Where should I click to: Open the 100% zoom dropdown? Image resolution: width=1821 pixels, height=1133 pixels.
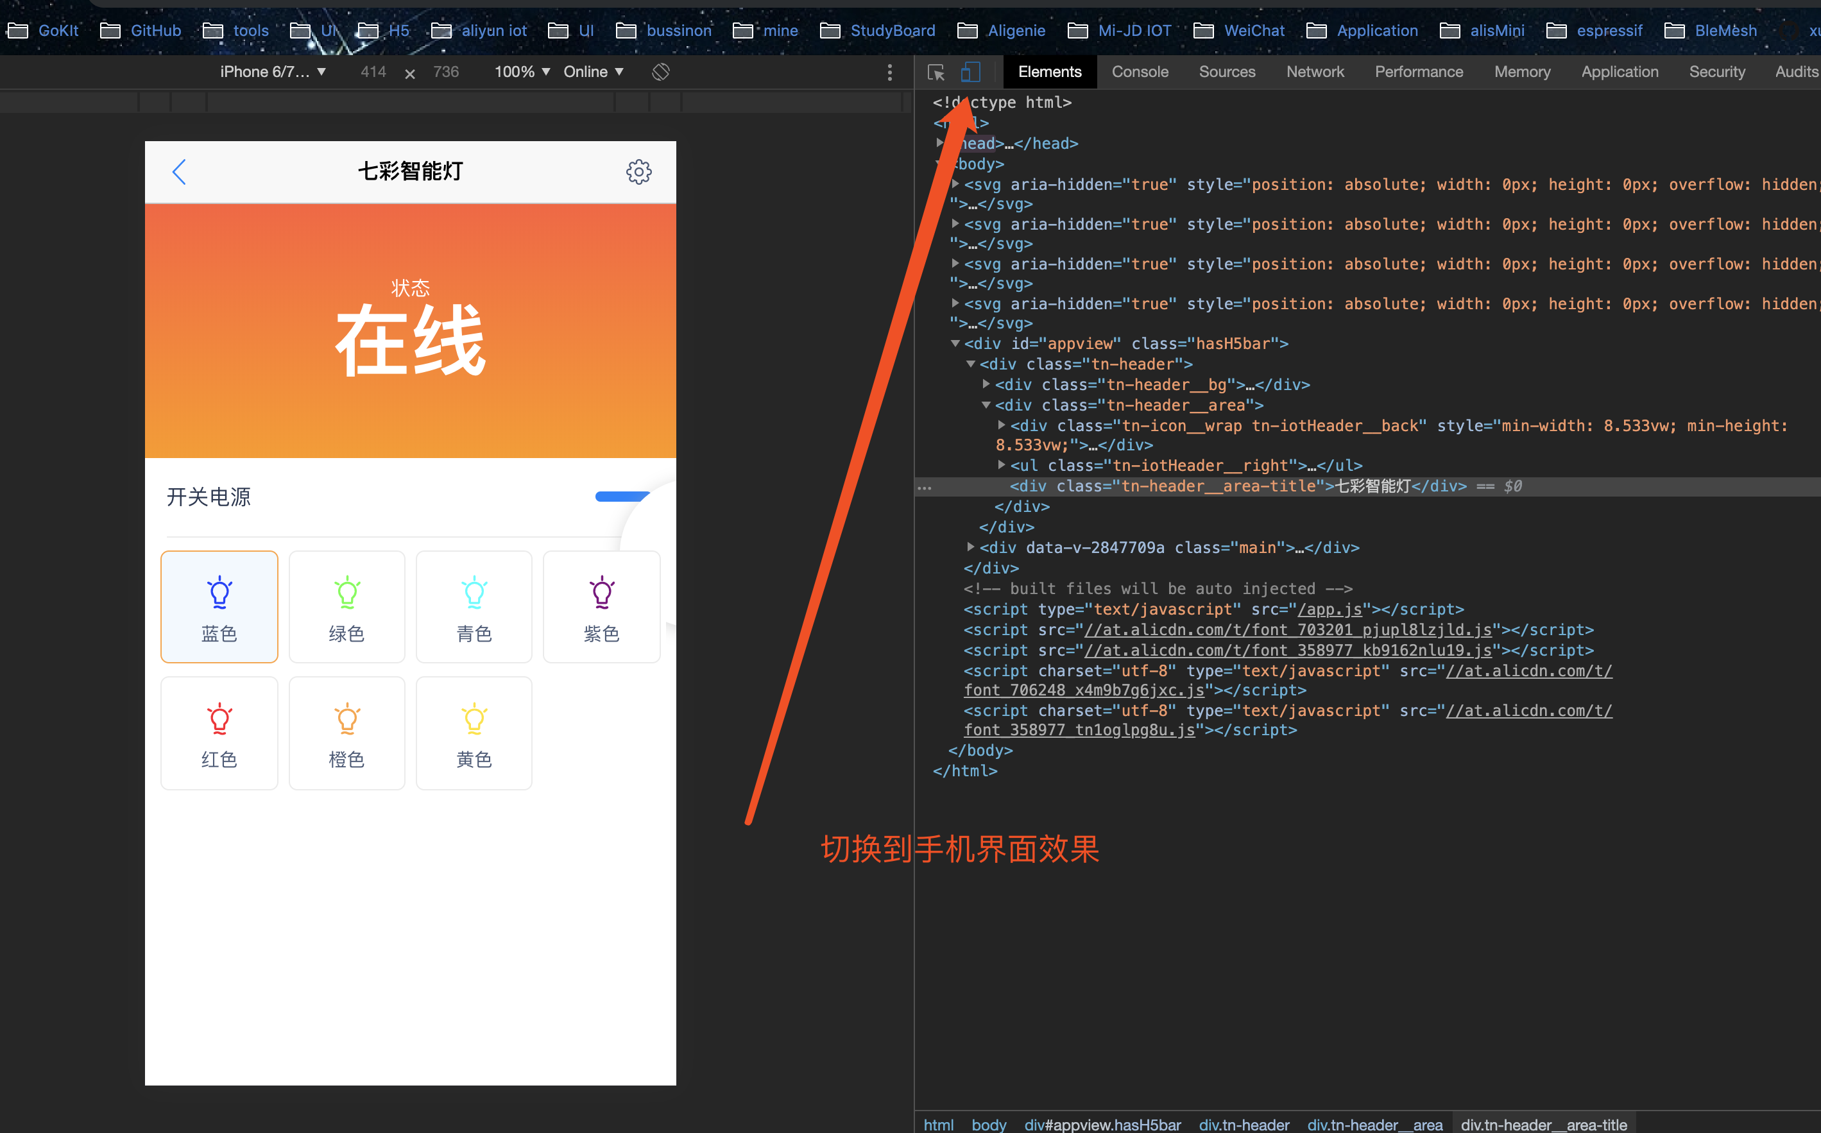click(522, 72)
